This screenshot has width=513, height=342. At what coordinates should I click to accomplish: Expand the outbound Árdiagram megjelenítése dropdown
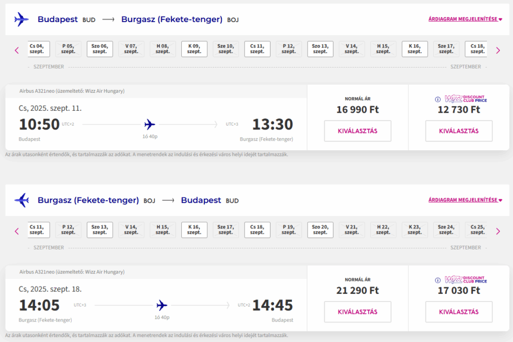[465, 19]
